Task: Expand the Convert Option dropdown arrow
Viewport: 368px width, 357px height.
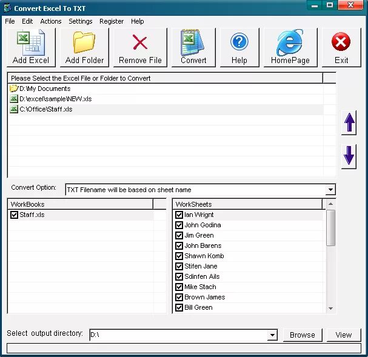Action: (330, 190)
